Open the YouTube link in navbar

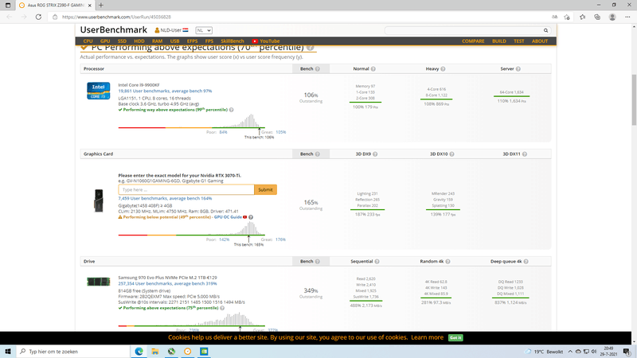tap(266, 41)
